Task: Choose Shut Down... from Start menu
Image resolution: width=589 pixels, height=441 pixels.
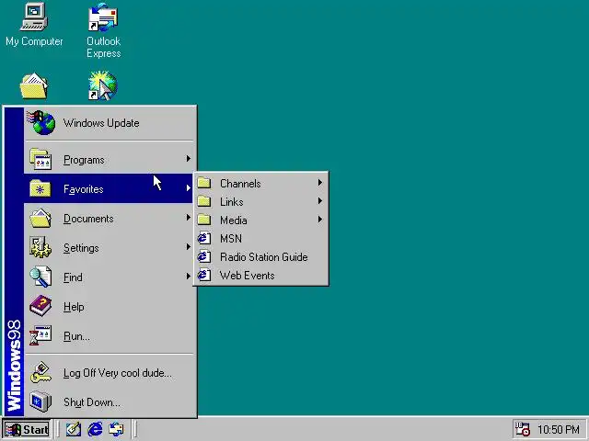Action: pyautogui.click(x=109, y=401)
